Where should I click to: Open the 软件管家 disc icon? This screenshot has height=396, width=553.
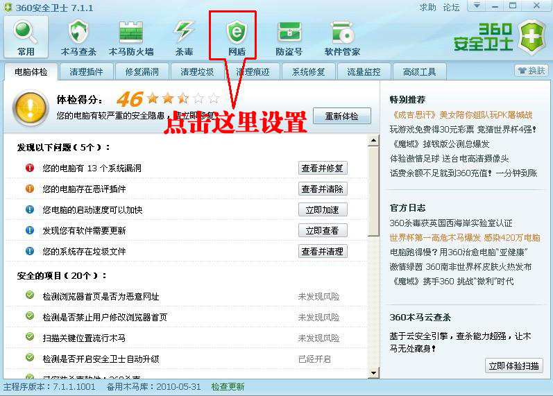click(342, 37)
